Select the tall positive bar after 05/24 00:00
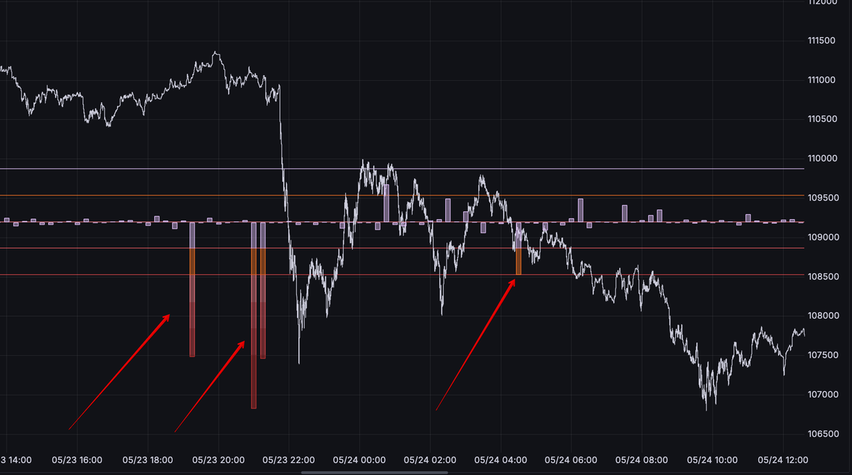Image resolution: width=852 pixels, height=475 pixels. [386, 204]
